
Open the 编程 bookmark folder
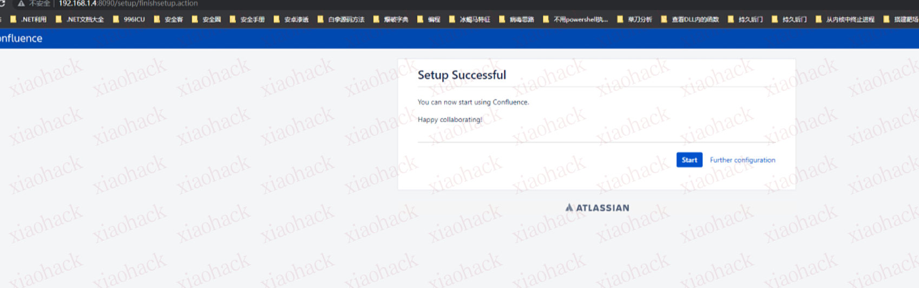(x=429, y=19)
